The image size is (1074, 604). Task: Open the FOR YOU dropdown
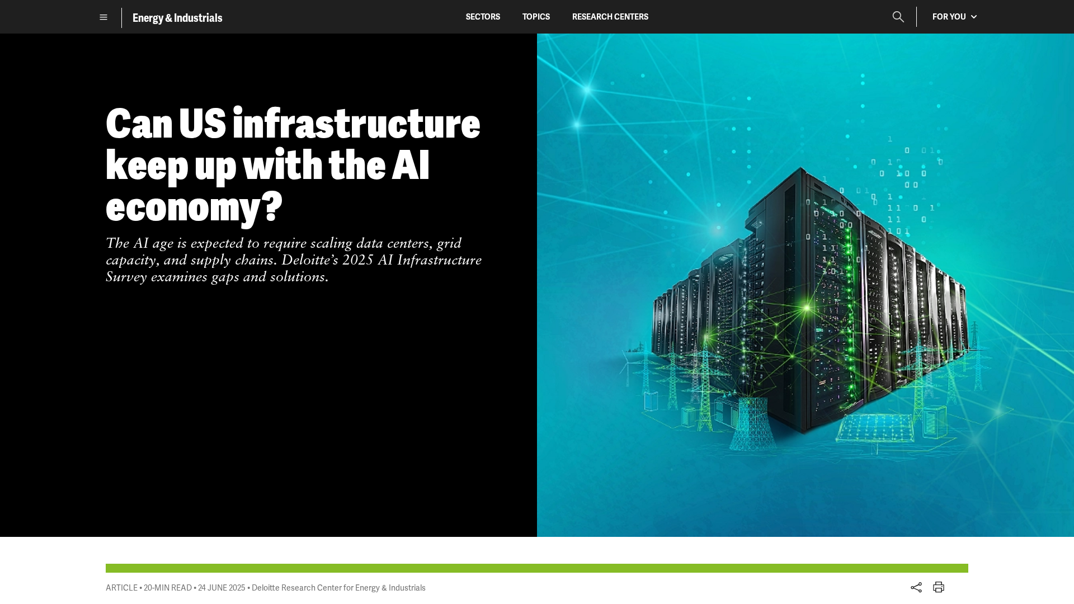coord(949,17)
